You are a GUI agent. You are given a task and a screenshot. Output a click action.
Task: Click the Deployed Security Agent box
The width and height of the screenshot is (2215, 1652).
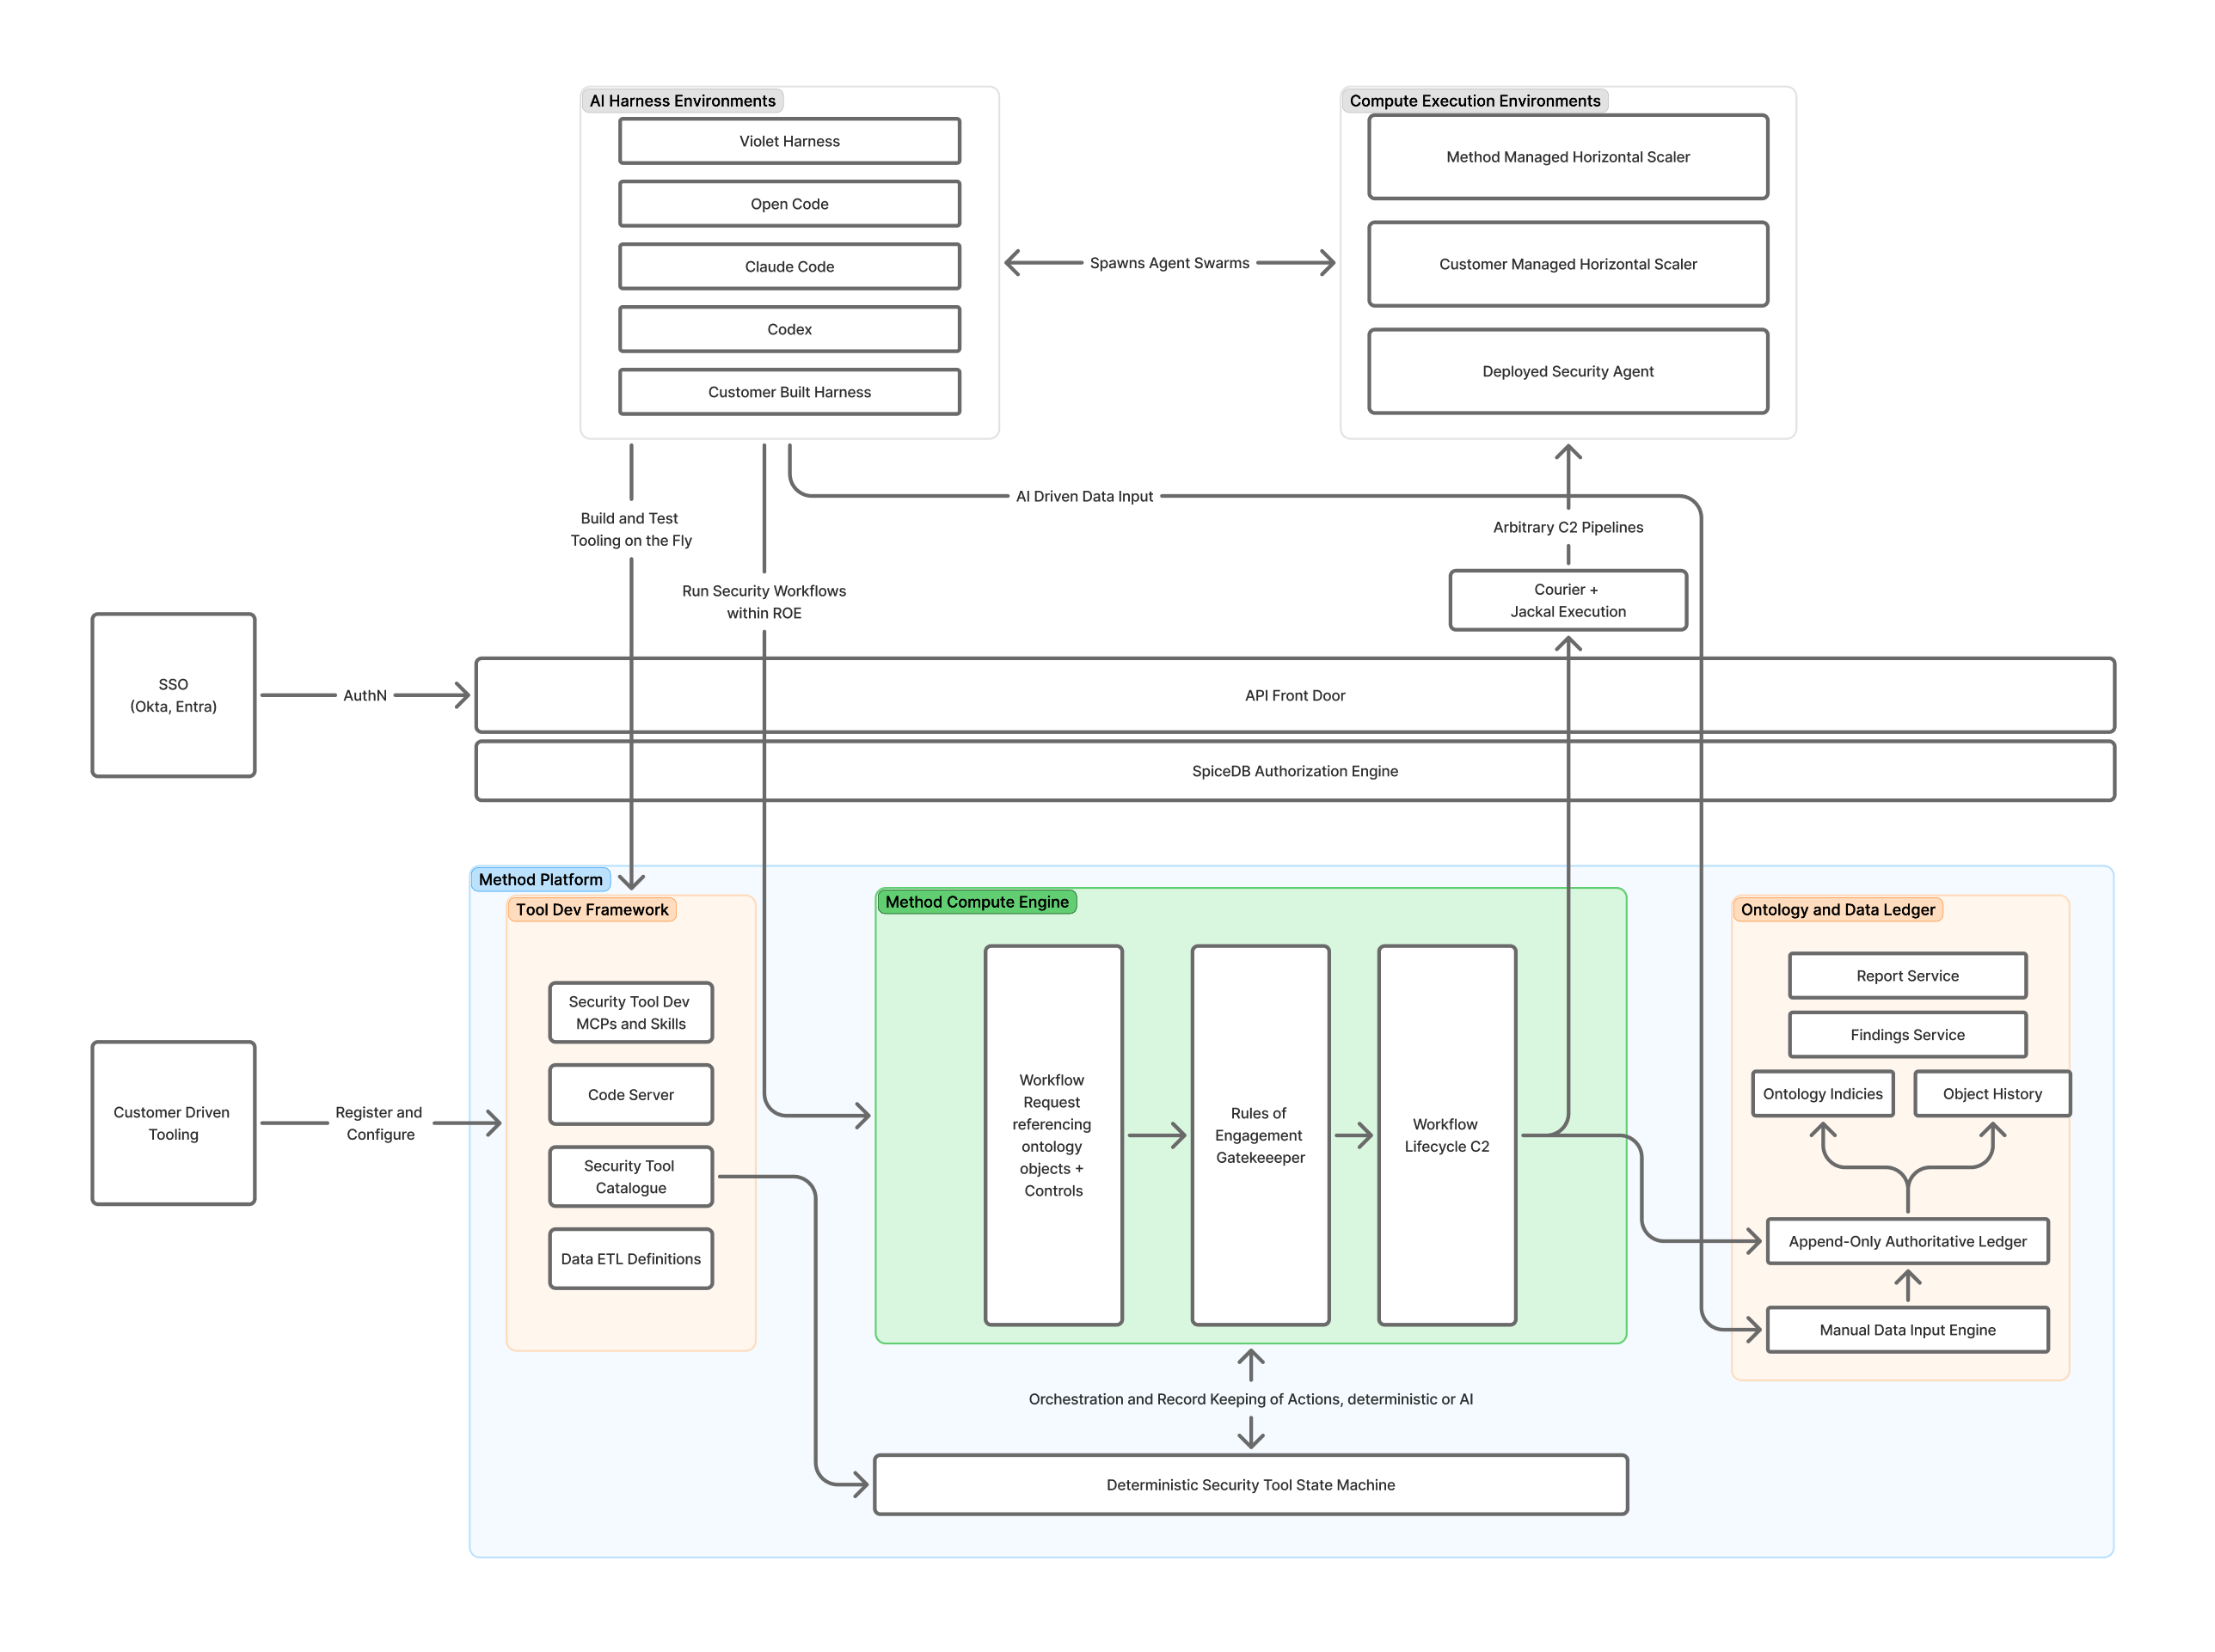1568,371
